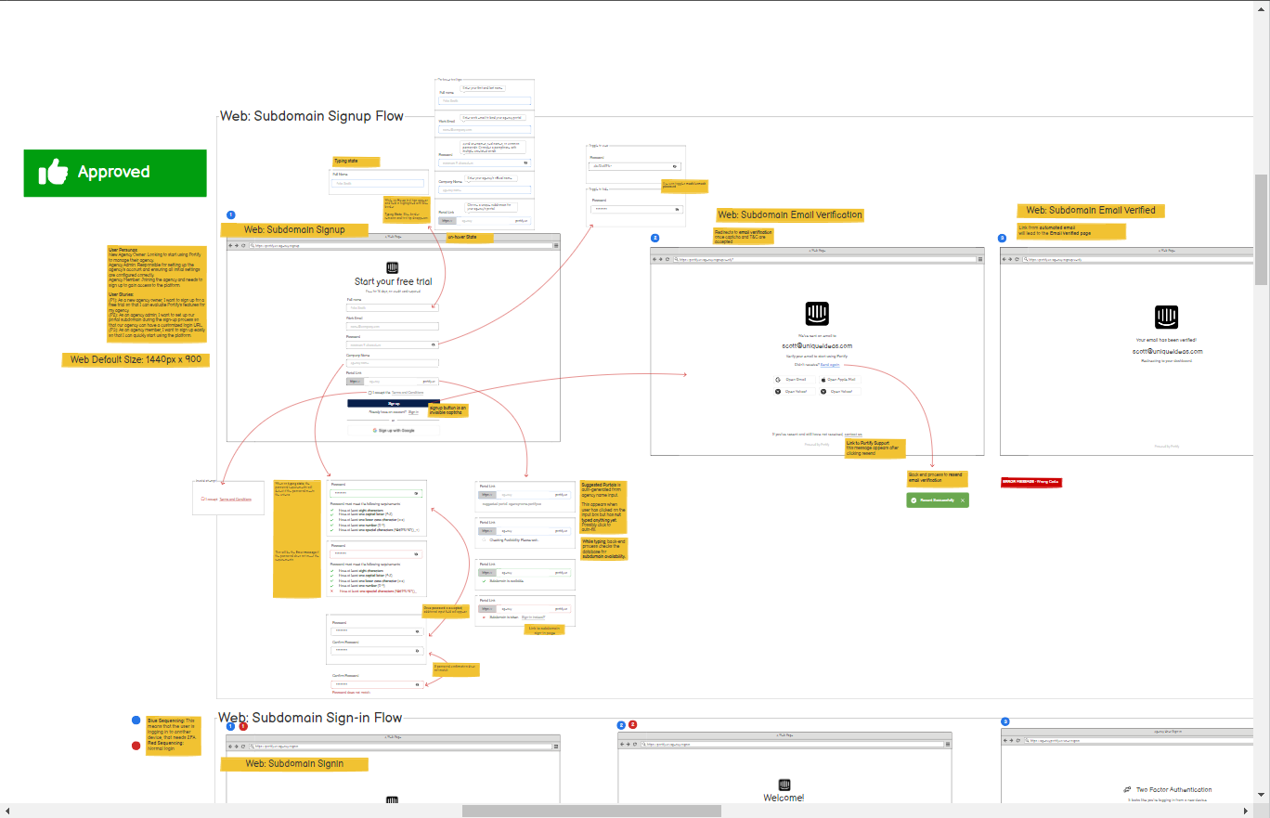The image size is (1270, 818).
Task: Click the Full name field in signup form
Action: click(x=392, y=307)
